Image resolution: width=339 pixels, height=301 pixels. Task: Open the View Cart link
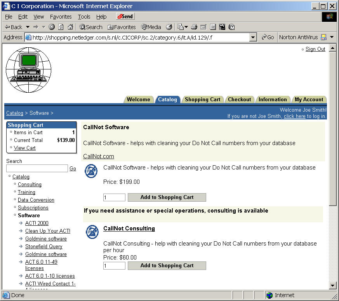tap(24, 148)
